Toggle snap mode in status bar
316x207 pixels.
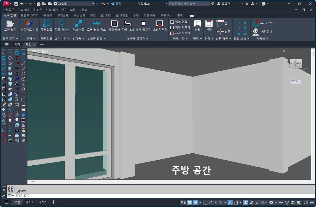[x=196, y=202]
